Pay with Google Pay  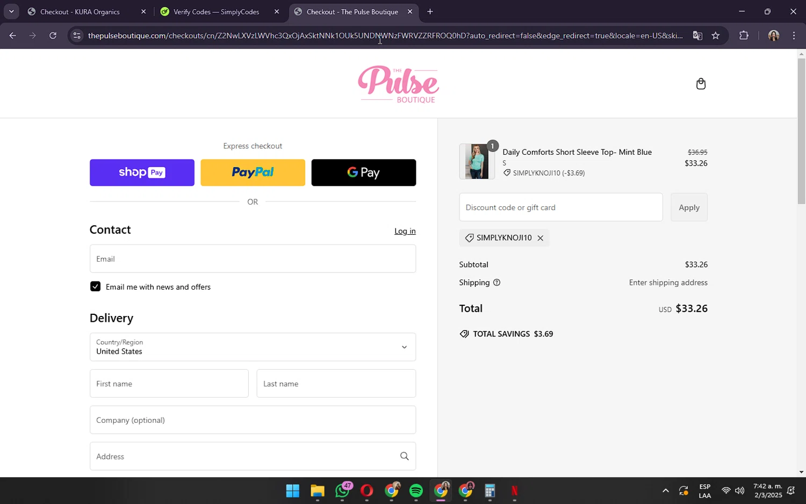pos(363,172)
